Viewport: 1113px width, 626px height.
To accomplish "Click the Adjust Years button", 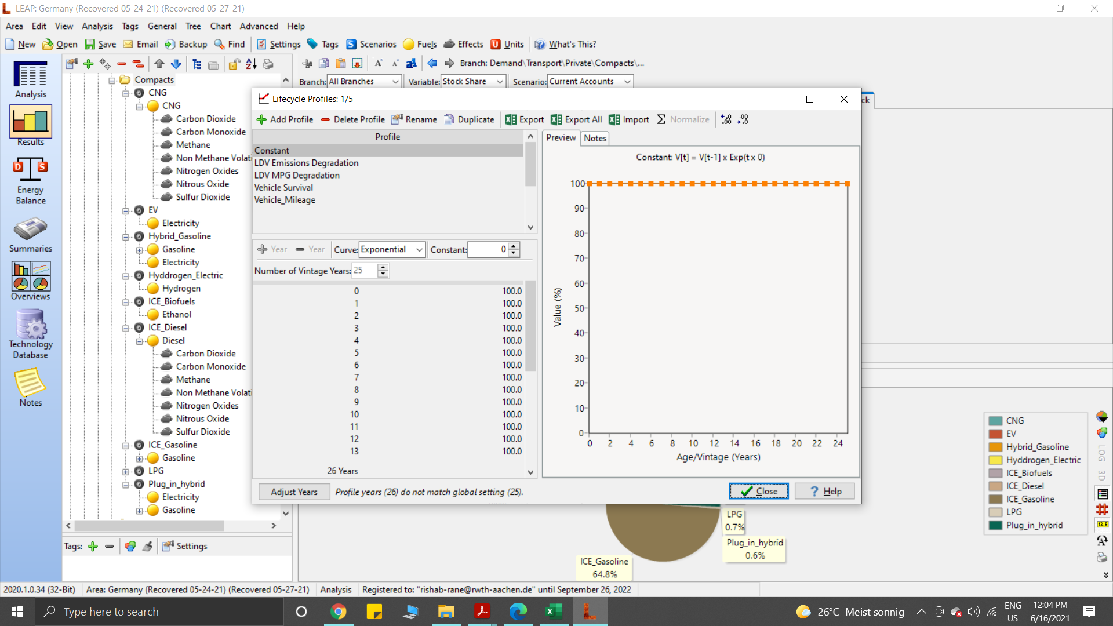I will (294, 492).
